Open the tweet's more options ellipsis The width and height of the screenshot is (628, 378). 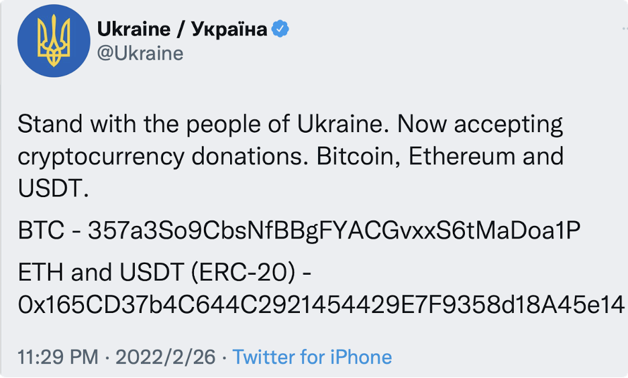pyautogui.click(x=624, y=29)
